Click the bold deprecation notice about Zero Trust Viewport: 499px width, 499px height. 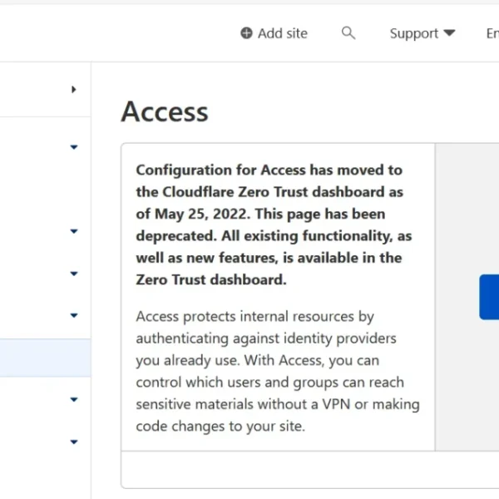pos(274,225)
